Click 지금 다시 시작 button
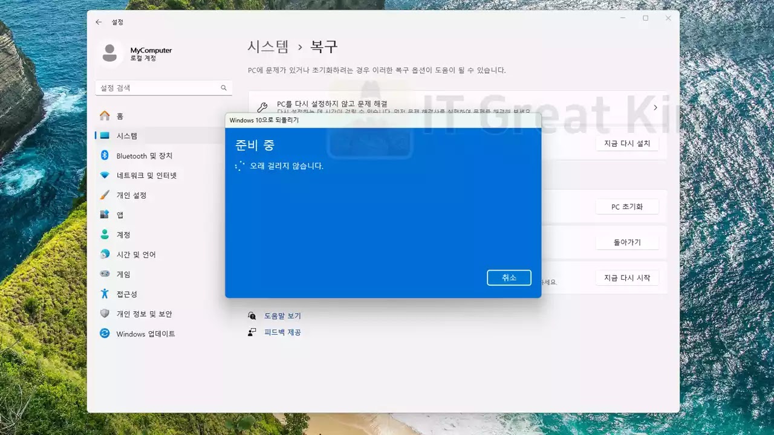The width and height of the screenshot is (774, 435). coord(627,278)
